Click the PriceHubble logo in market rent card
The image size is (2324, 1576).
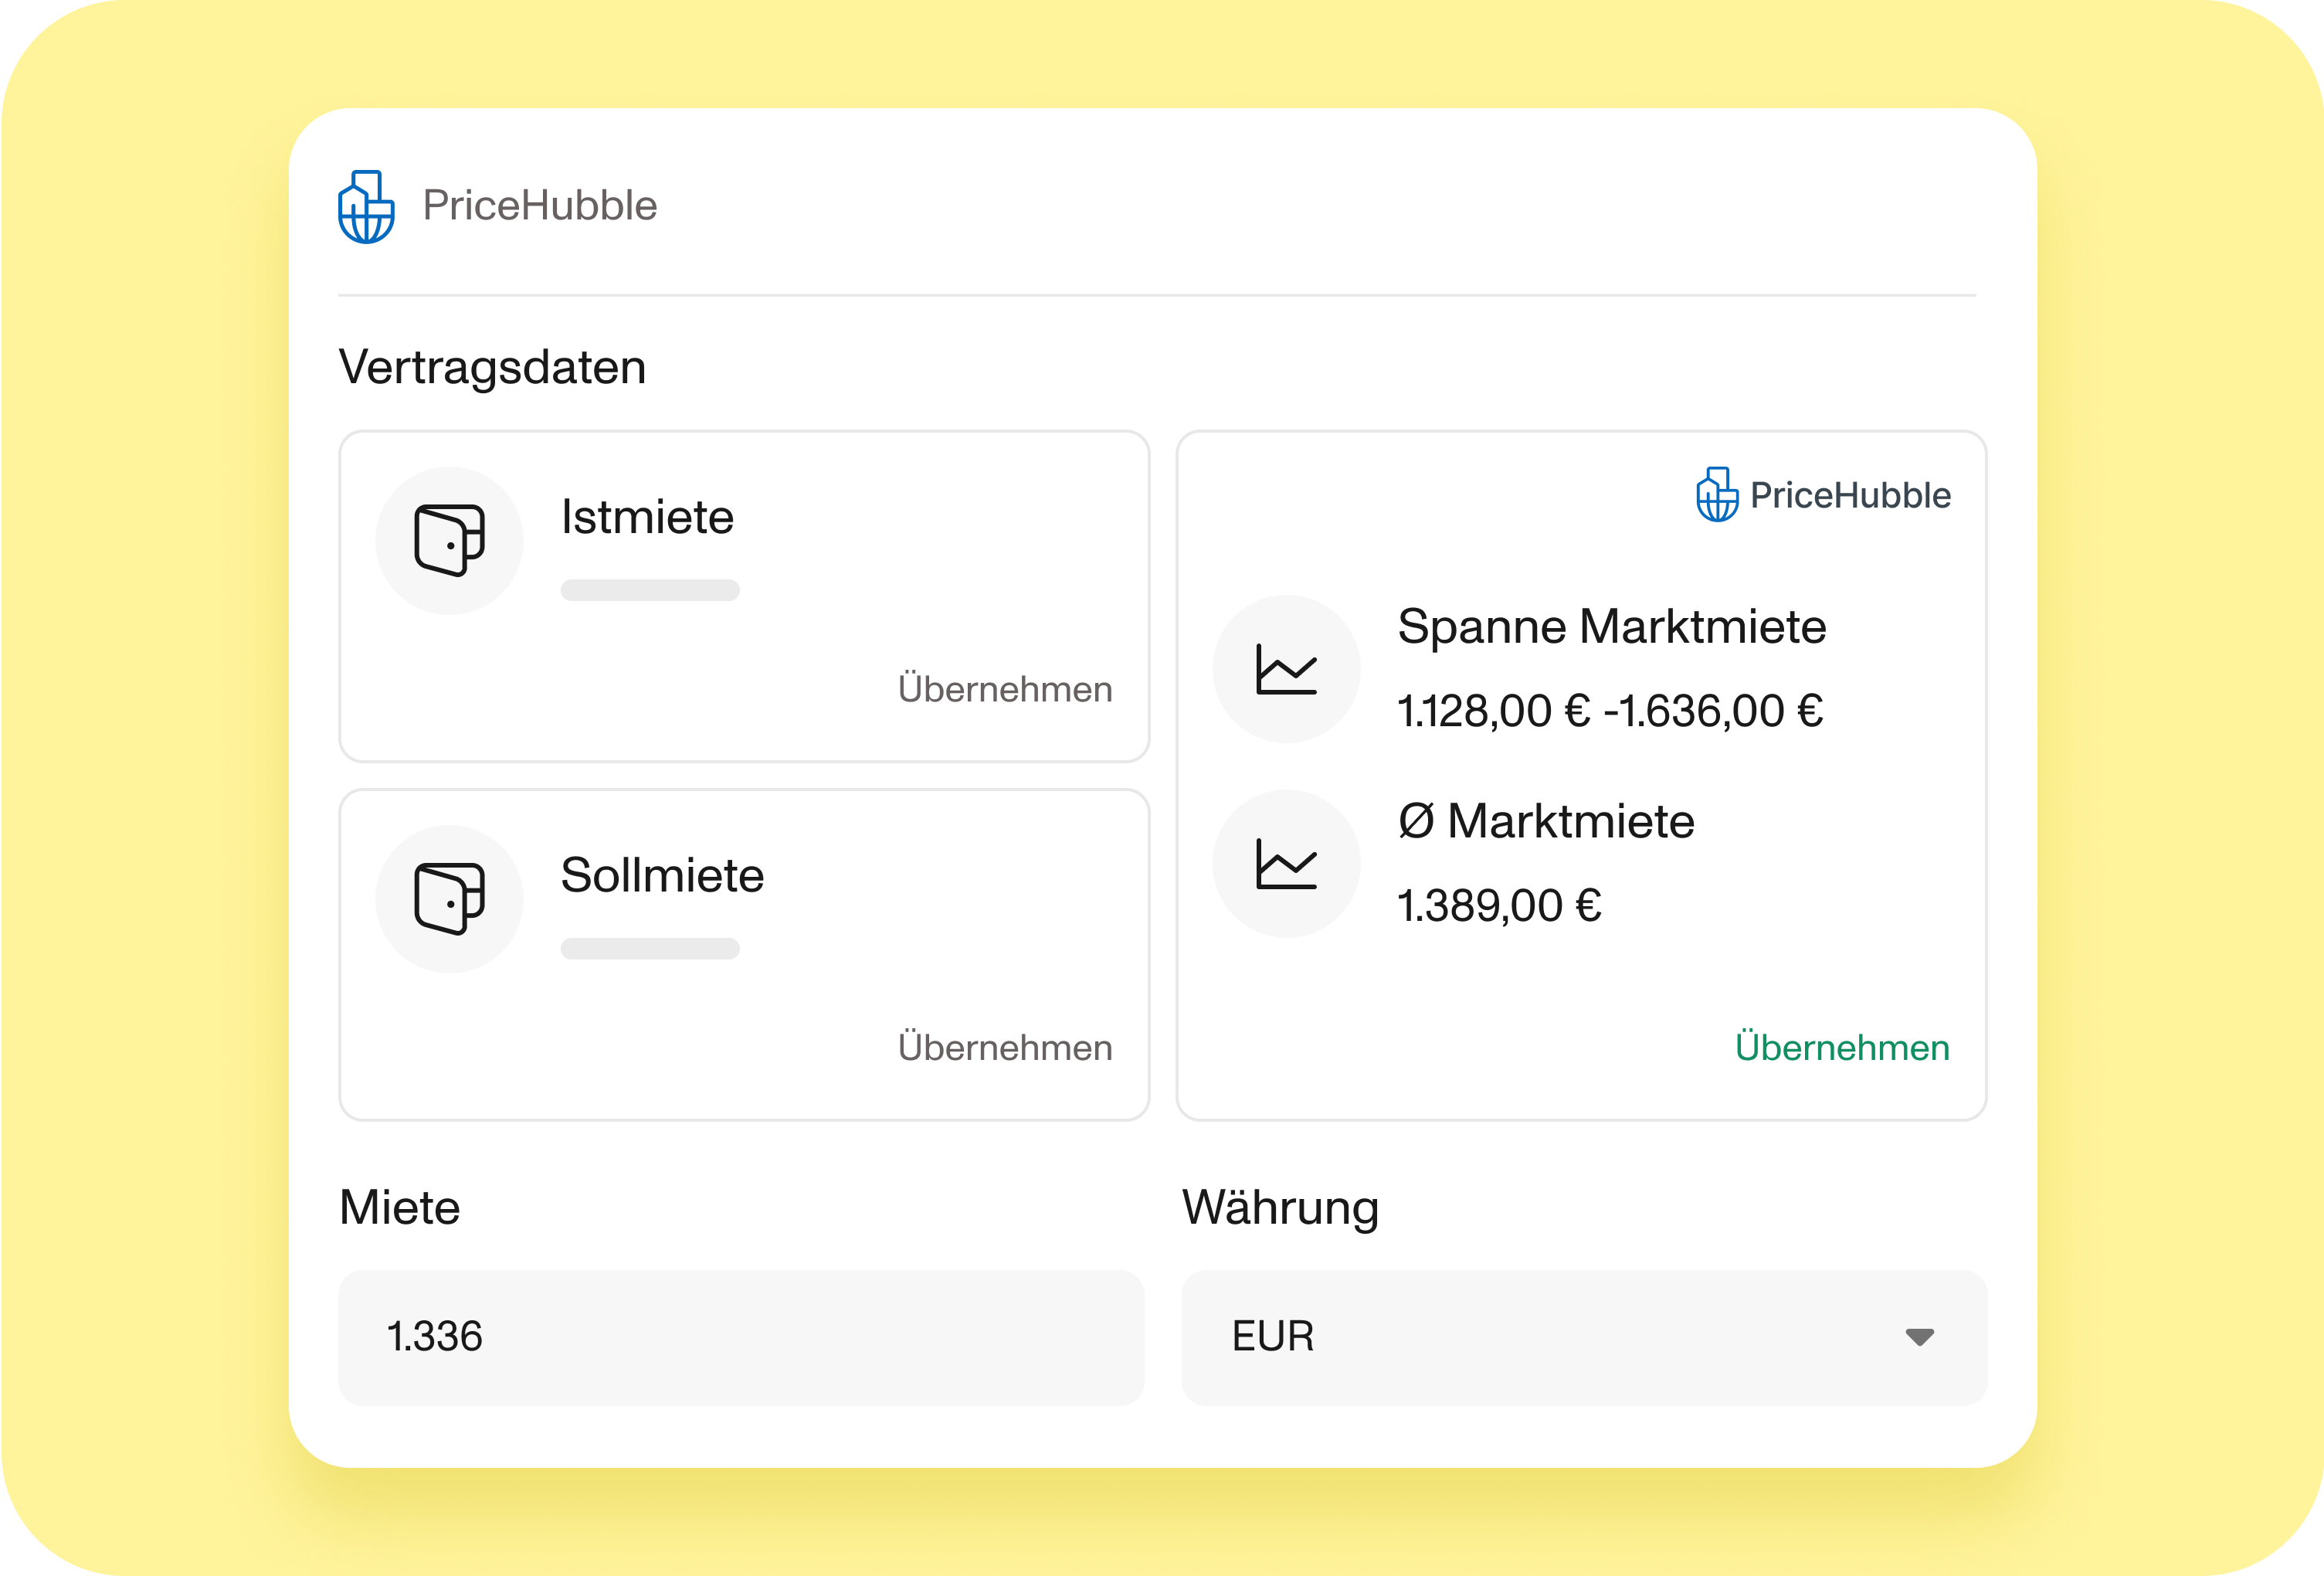pyautogui.click(x=1823, y=494)
